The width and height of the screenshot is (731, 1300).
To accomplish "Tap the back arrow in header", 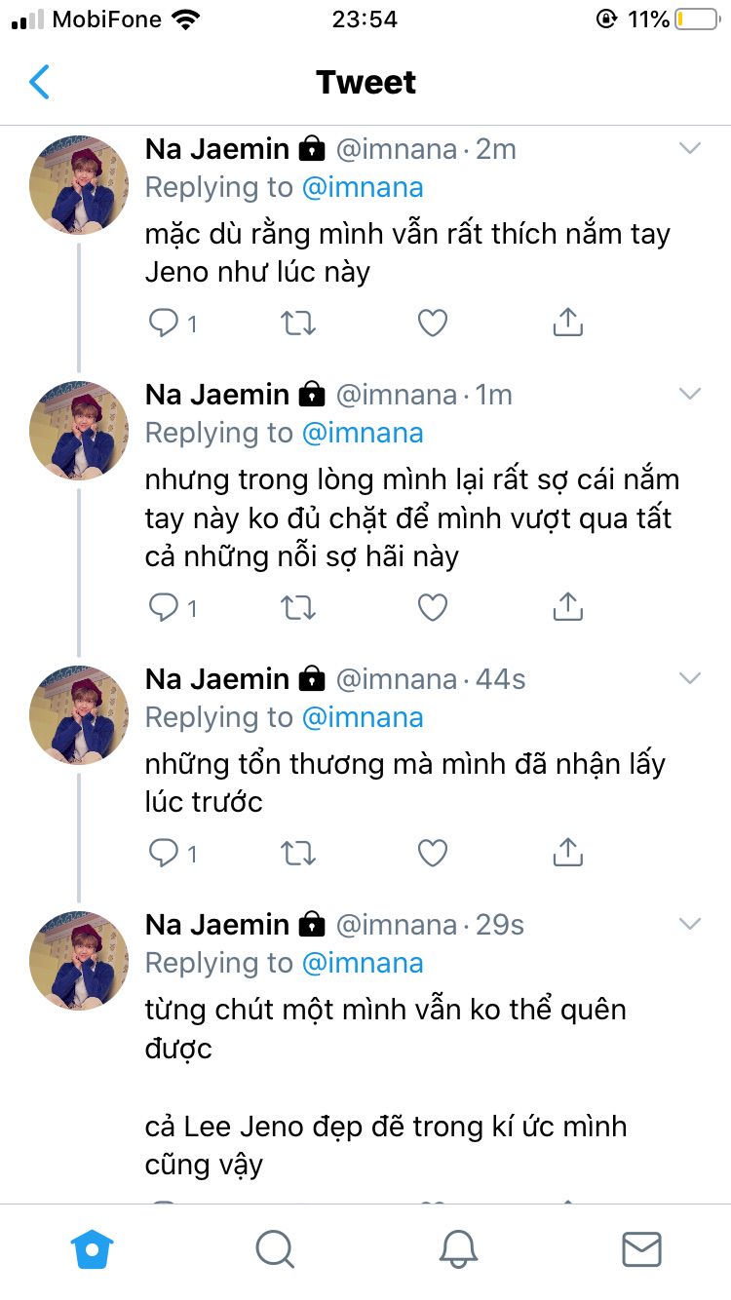I will pyautogui.click(x=39, y=83).
